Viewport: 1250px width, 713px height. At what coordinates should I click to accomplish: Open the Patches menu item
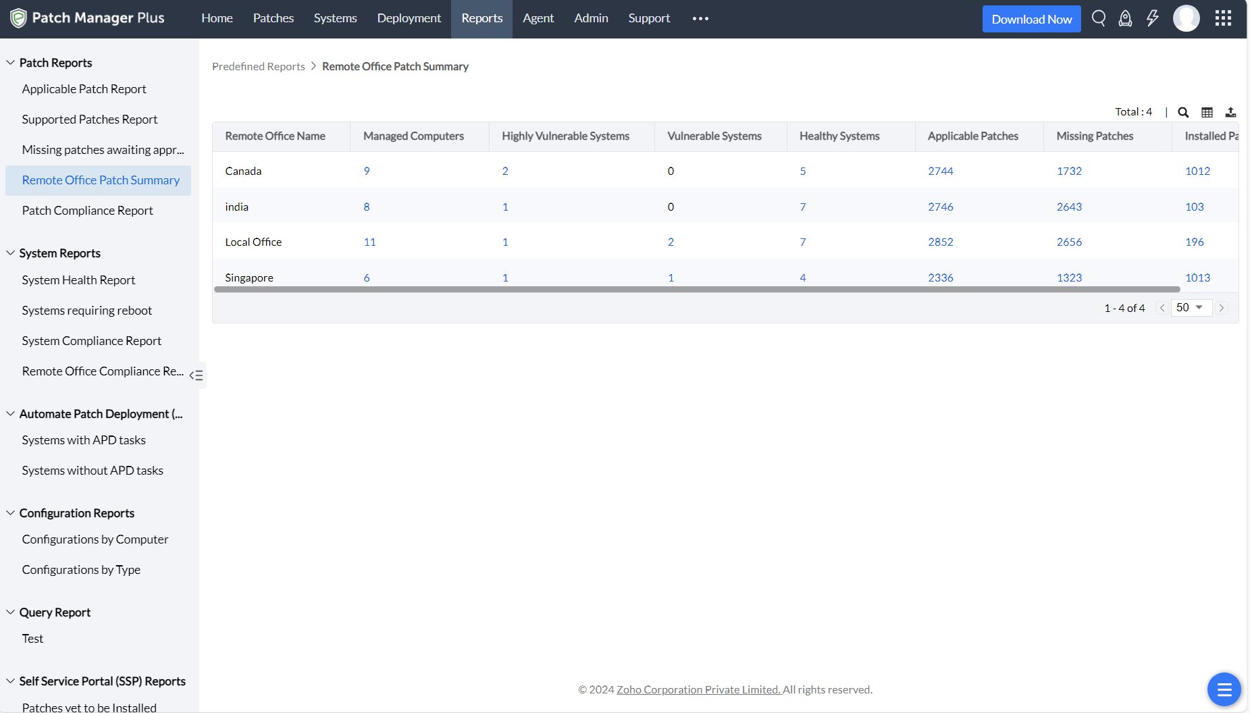tap(273, 19)
